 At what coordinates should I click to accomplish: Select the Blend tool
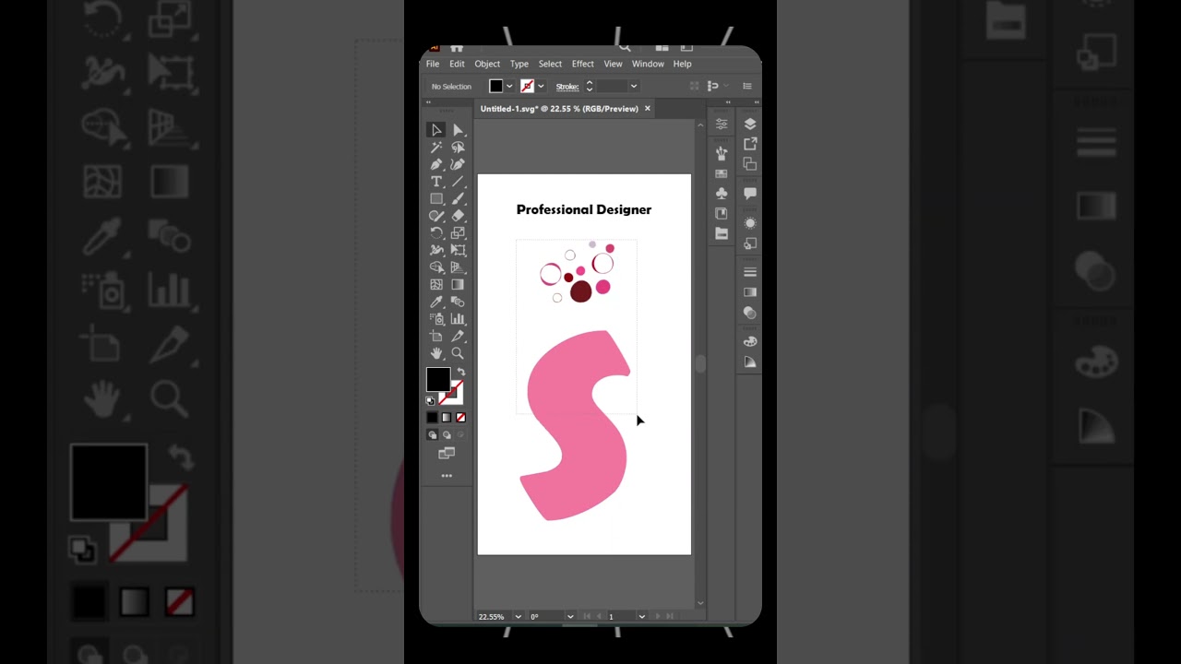(x=458, y=302)
